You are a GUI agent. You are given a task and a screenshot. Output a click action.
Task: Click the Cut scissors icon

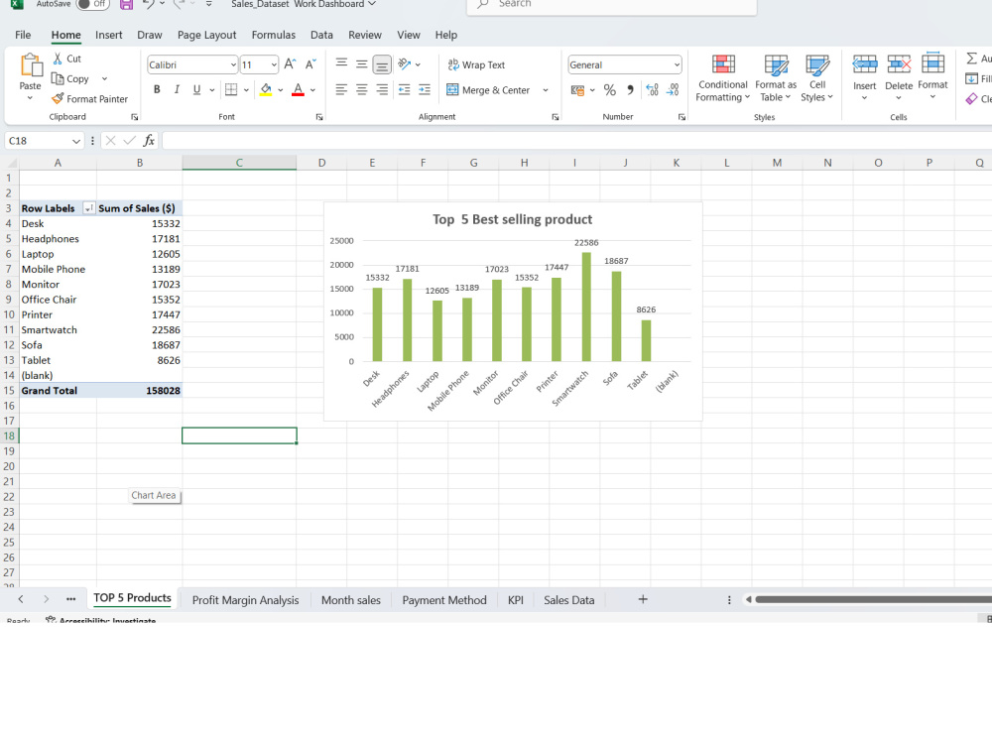click(58, 59)
